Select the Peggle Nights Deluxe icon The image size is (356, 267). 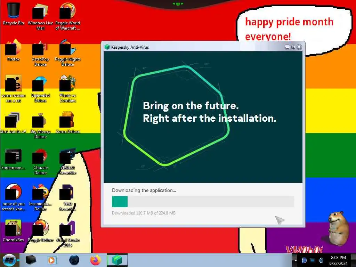tap(68, 53)
